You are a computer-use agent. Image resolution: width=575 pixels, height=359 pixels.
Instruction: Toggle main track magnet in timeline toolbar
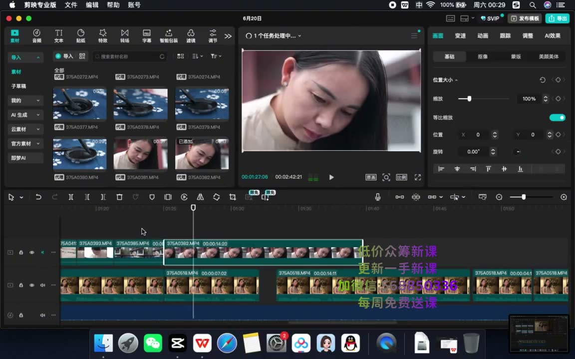[400, 197]
